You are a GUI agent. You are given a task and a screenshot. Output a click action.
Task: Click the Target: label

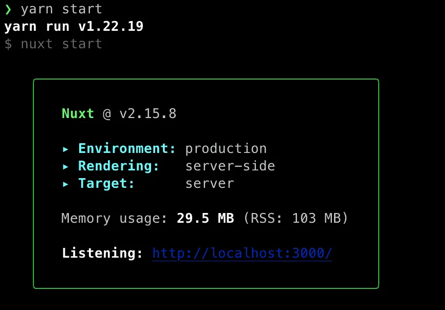106,184
